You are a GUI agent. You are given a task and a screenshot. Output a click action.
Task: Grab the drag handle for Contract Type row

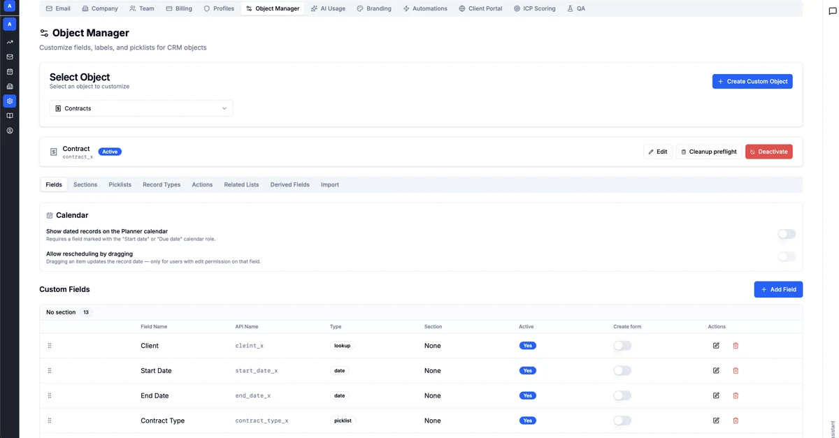[50, 421]
